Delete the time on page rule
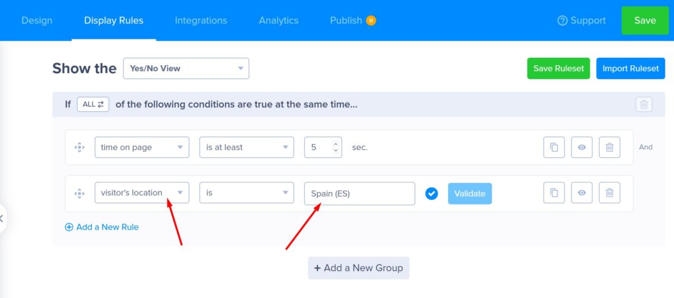This screenshot has height=298, width=674. [609, 147]
